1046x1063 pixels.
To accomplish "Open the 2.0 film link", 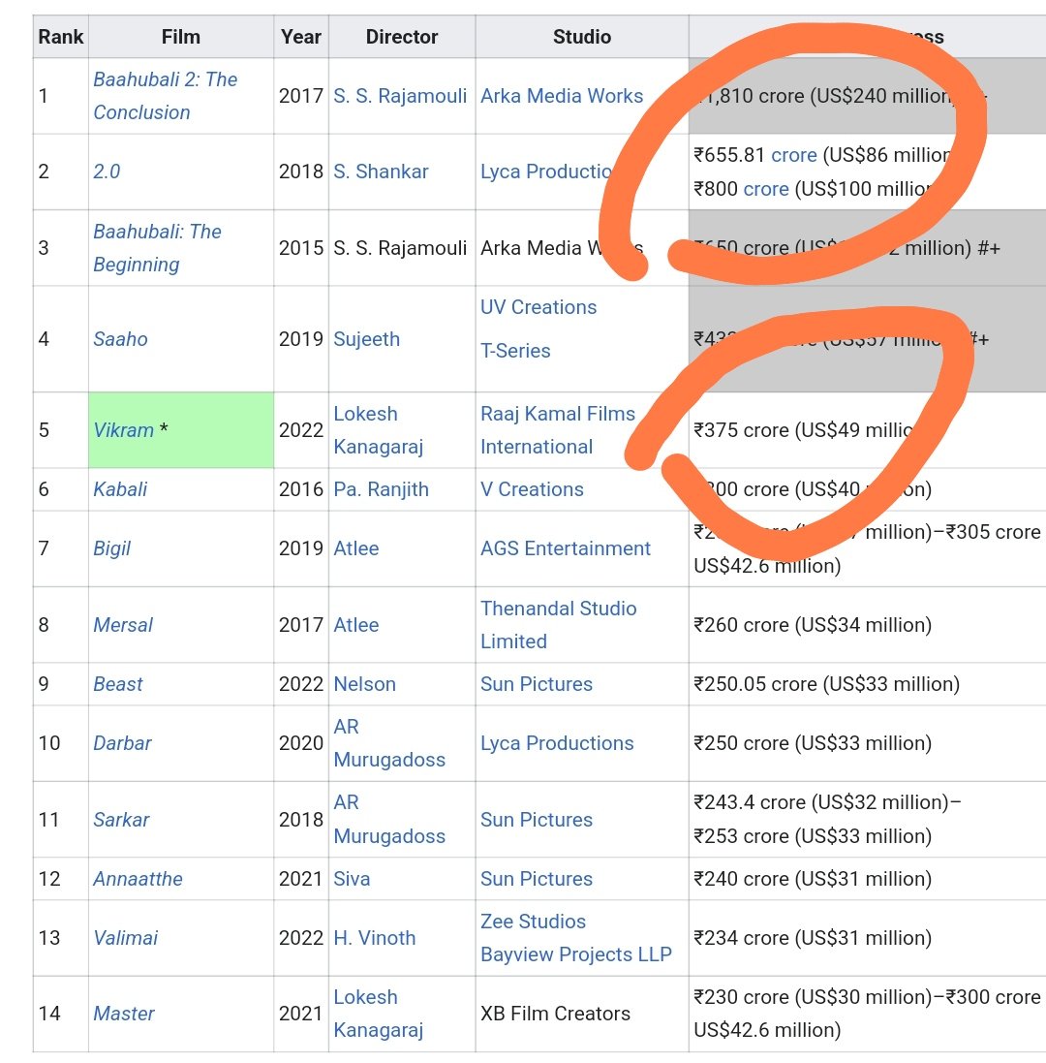I will [107, 172].
